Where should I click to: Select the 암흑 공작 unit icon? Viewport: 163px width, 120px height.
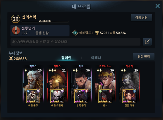coord(81,96)
